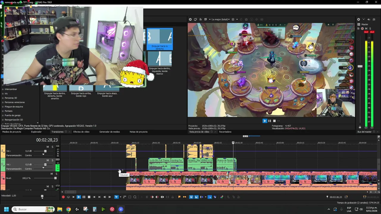Open Windows Start menu
381x214 pixels.
coord(6,209)
